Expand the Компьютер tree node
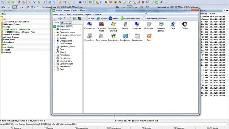Image resolution: width=229 pixels, height=129 pixels. click(55, 29)
